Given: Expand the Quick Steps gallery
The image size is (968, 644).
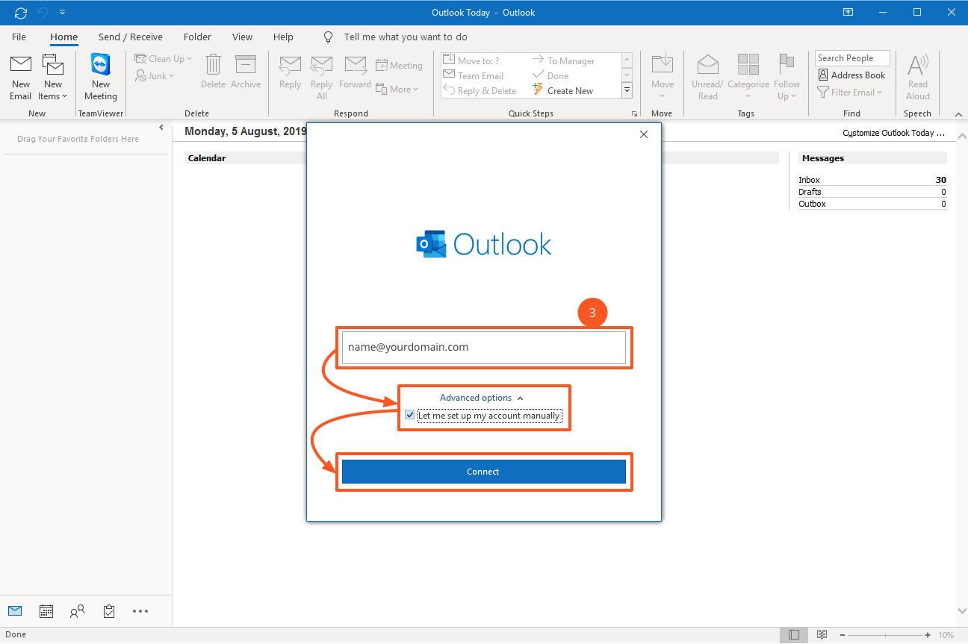Looking at the screenshot, I should (x=627, y=90).
